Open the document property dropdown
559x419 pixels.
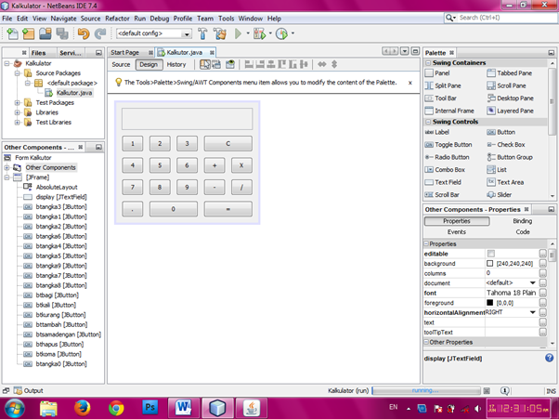pyautogui.click(x=533, y=282)
